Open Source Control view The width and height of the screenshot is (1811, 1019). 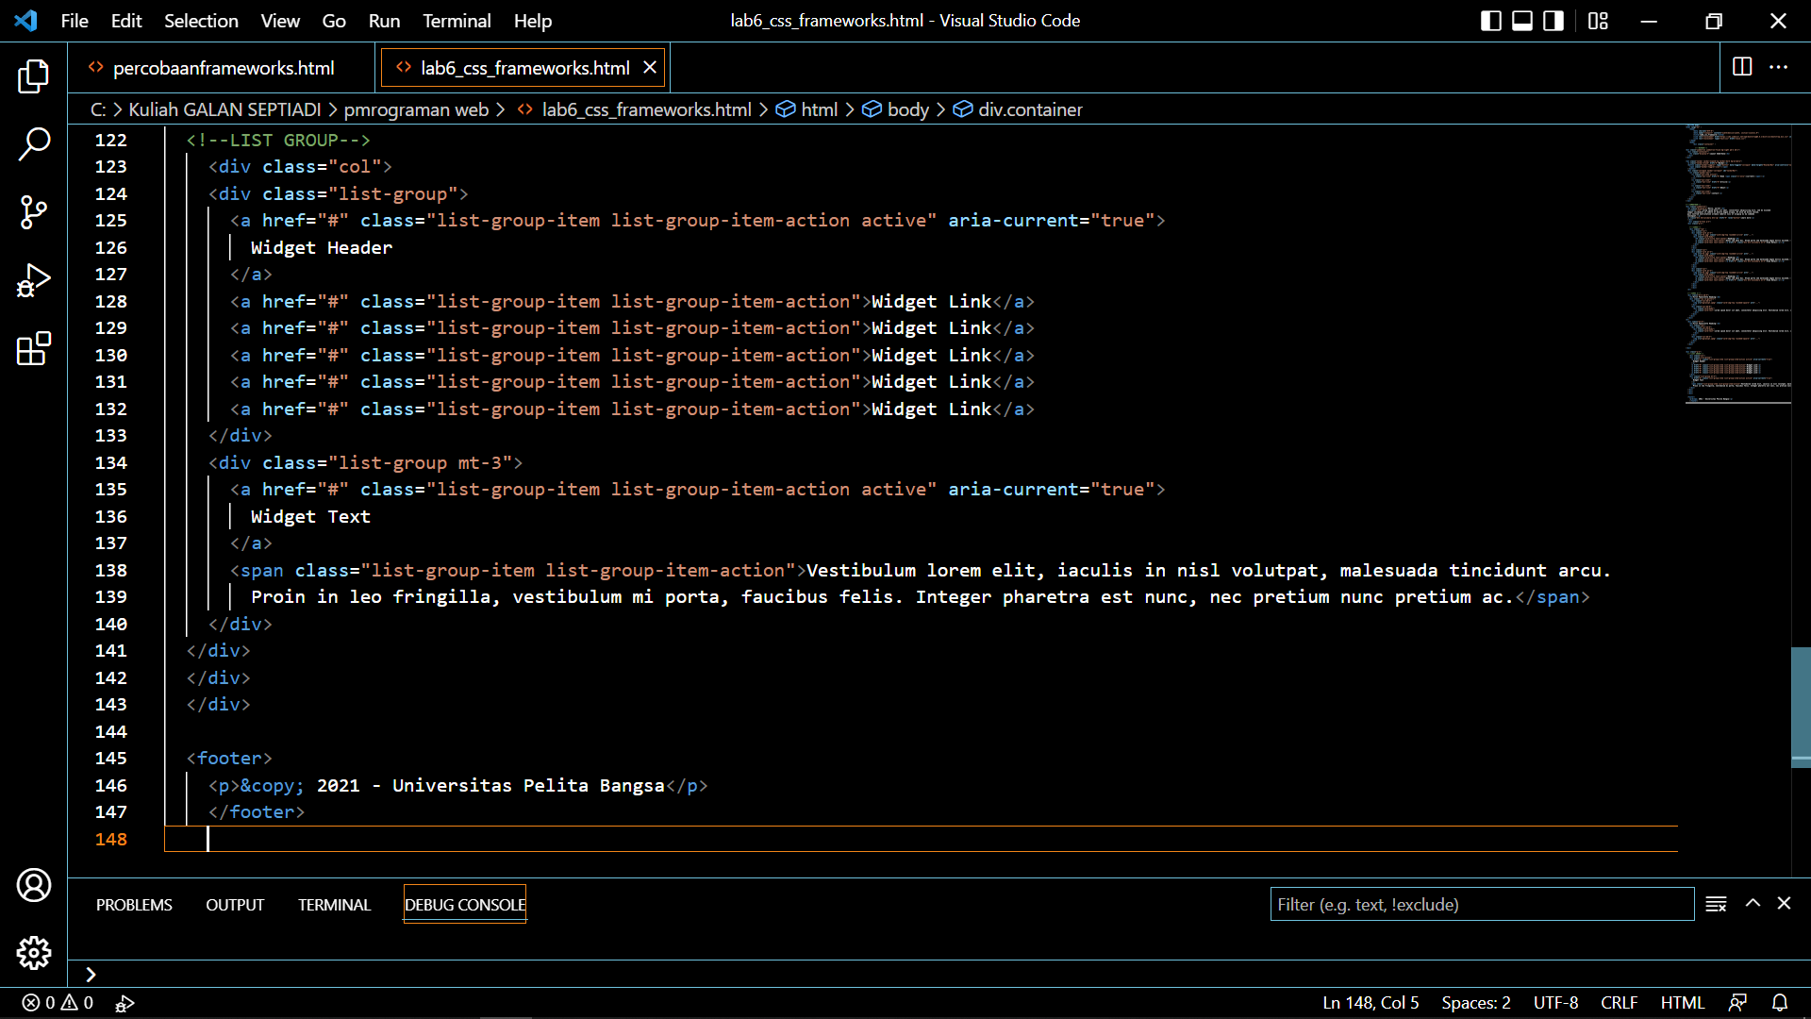pos(34,212)
